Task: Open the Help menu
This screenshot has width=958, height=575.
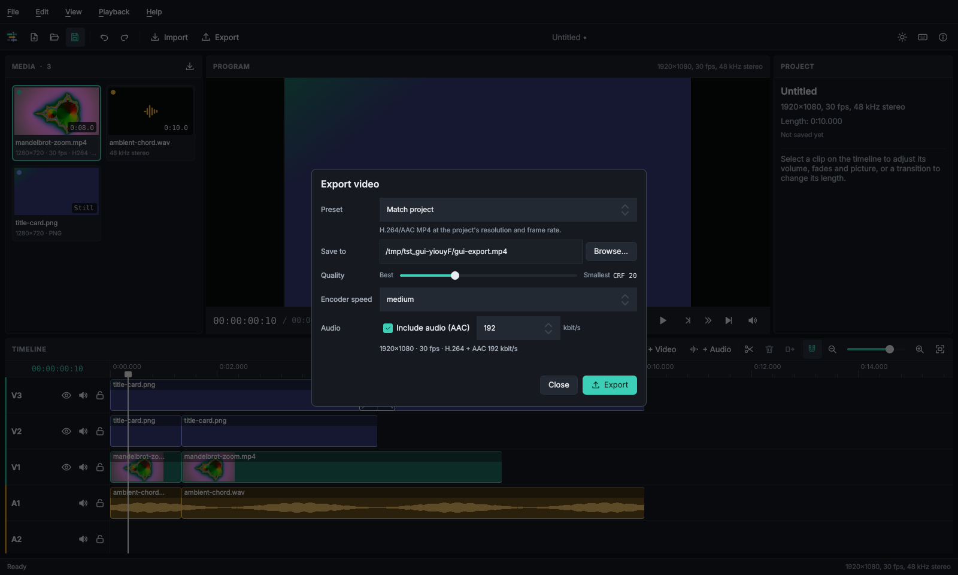Action: [154, 12]
